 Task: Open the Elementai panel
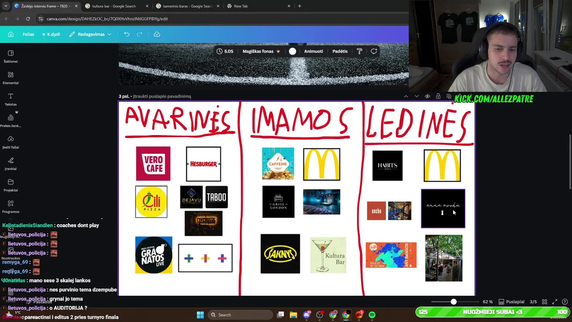[x=11, y=78]
